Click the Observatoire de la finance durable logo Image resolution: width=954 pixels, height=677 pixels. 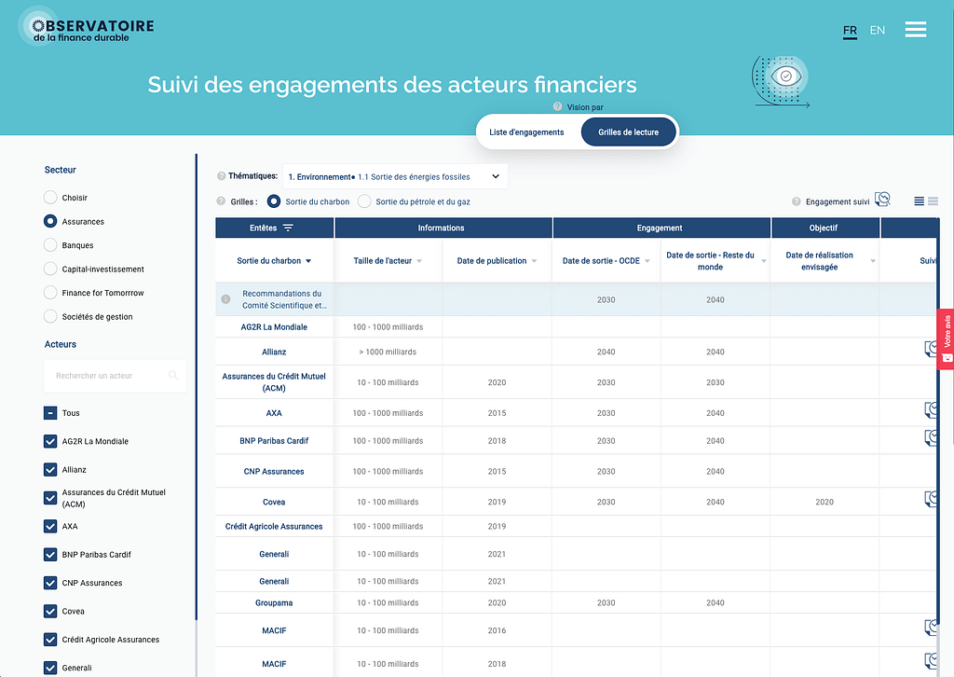(x=87, y=29)
